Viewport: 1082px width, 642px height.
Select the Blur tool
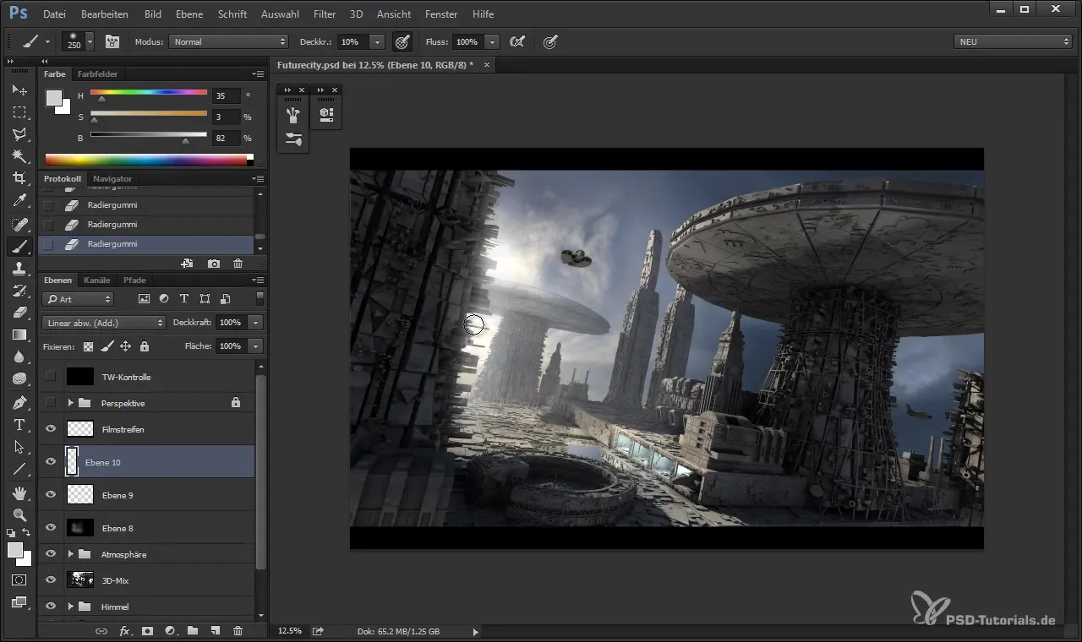[x=19, y=356]
